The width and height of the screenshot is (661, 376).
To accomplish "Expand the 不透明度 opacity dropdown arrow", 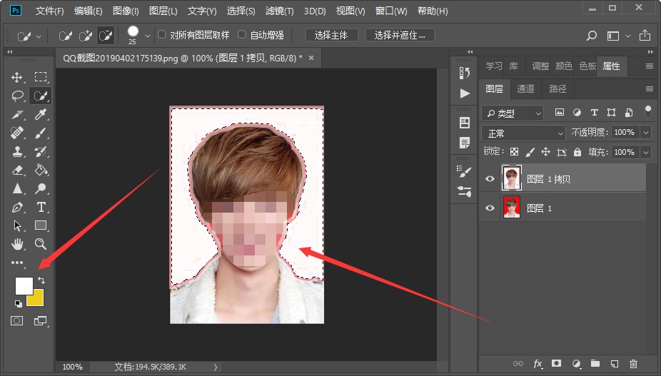I will tap(645, 133).
